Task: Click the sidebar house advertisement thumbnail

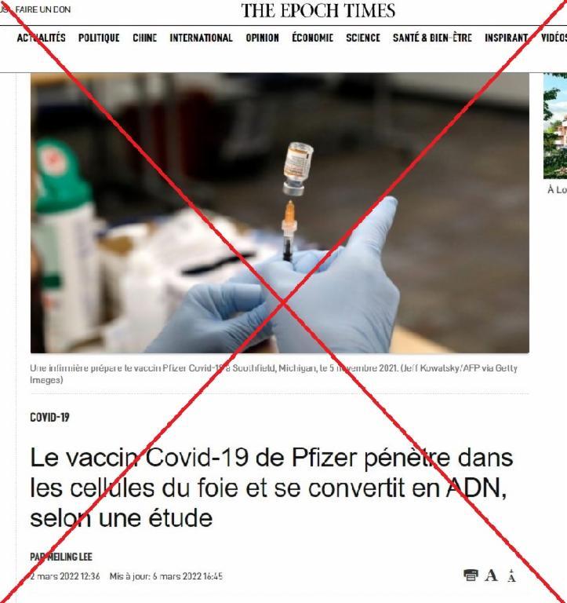Action: pos(555,126)
